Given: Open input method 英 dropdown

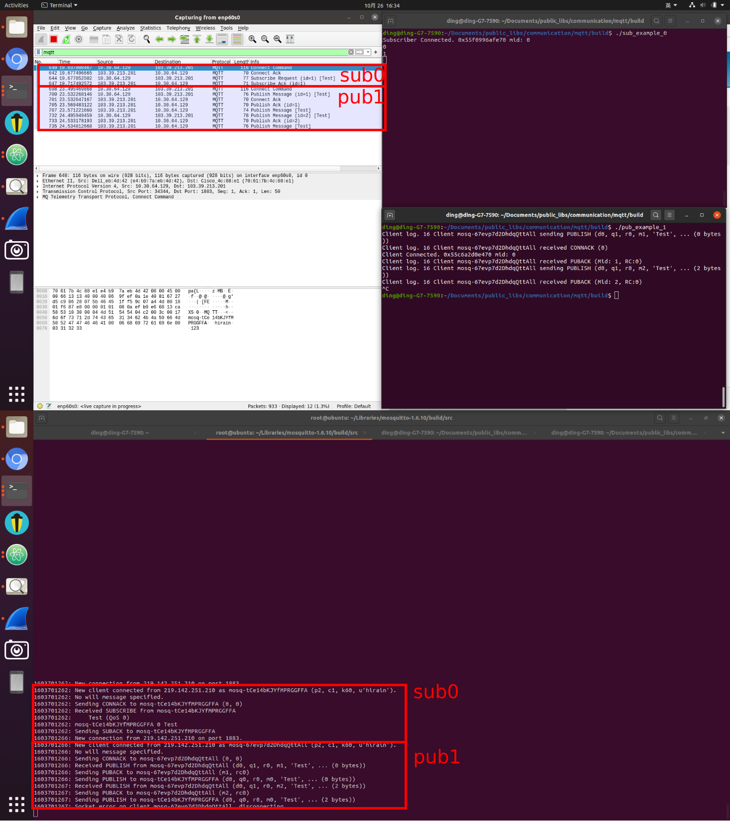Looking at the screenshot, I should pos(671,5).
